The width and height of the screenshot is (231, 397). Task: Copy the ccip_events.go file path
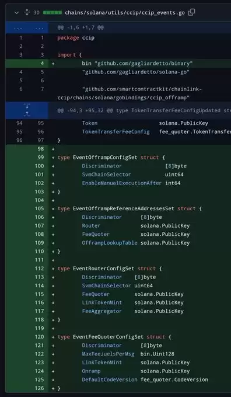[x=191, y=12]
